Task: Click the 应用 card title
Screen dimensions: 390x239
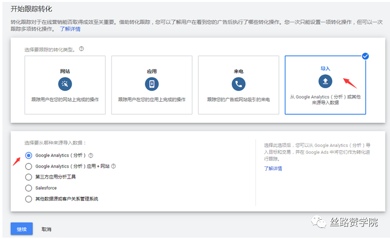Action: point(152,71)
